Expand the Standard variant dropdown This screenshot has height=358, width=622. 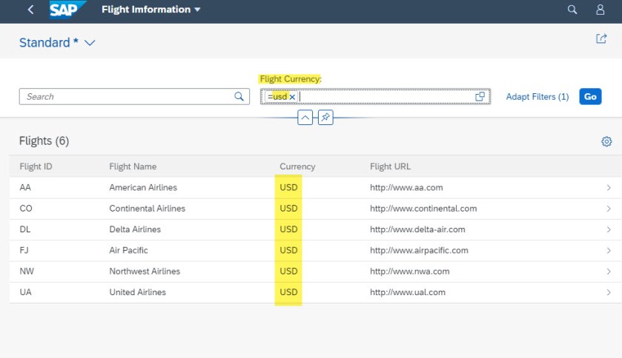pos(90,43)
